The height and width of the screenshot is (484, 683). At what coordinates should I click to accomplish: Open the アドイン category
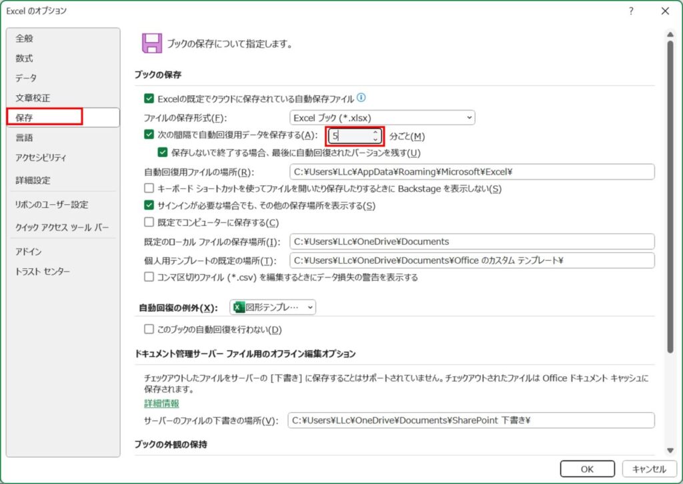28,252
